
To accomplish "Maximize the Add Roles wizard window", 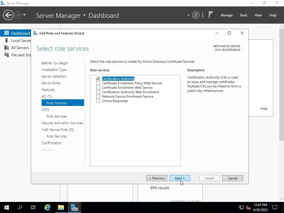I will (229, 33).
